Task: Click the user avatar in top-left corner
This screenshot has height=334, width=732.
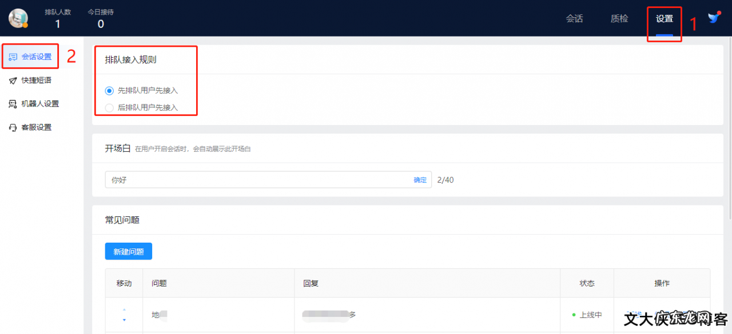Action: click(x=18, y=18)
